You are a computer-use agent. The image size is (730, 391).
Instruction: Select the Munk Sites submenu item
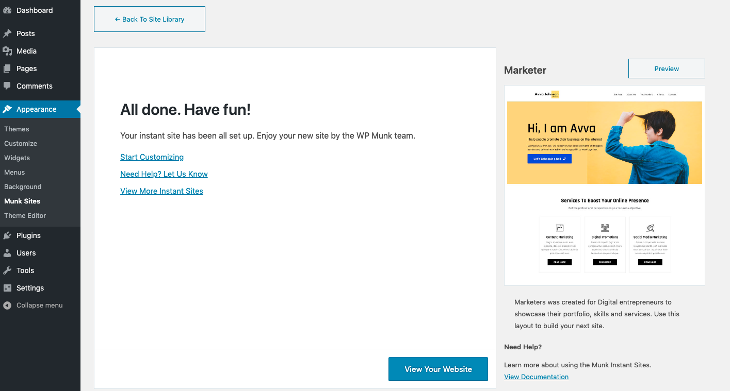tap(22, 201)
